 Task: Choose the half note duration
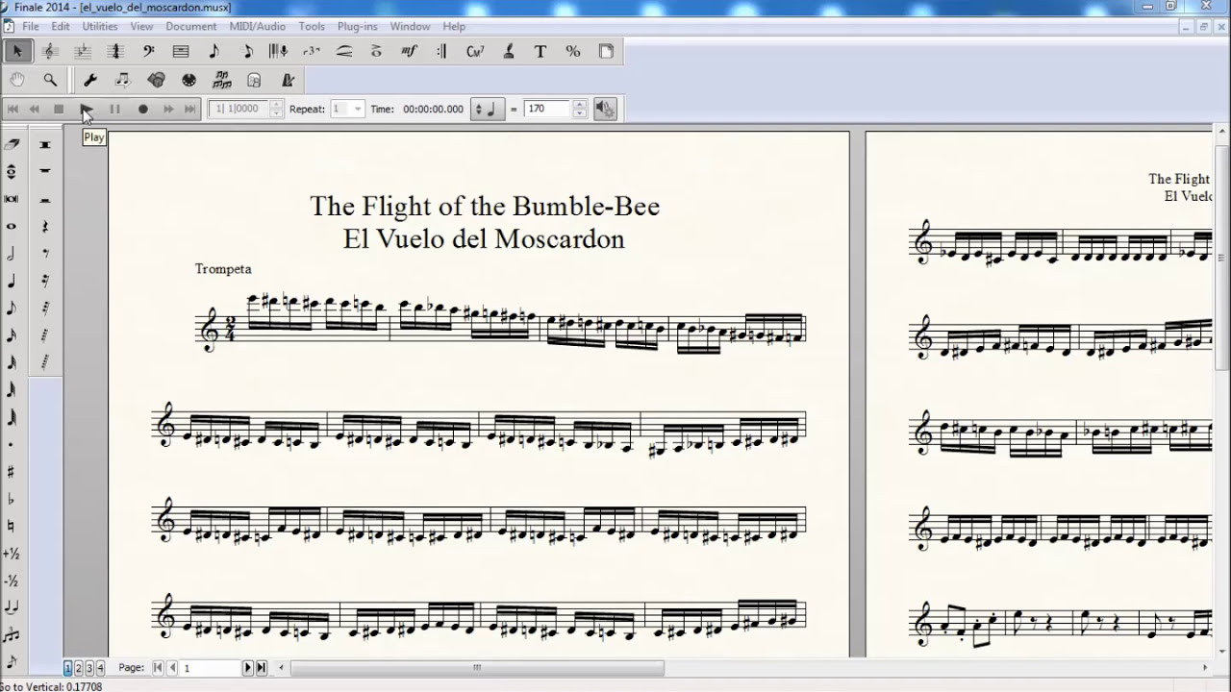point(12,254)
